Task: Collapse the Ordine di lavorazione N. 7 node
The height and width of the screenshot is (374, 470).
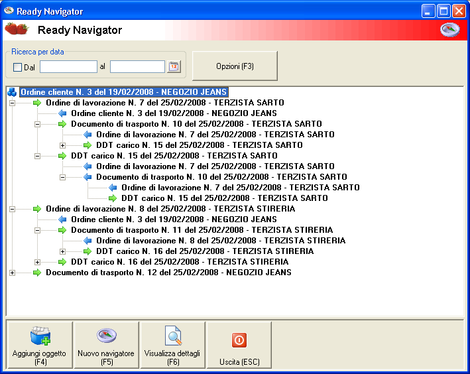Action: pyautogui.click(x=13, y=103)
